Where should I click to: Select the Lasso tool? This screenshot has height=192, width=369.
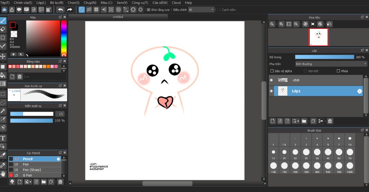3,102
